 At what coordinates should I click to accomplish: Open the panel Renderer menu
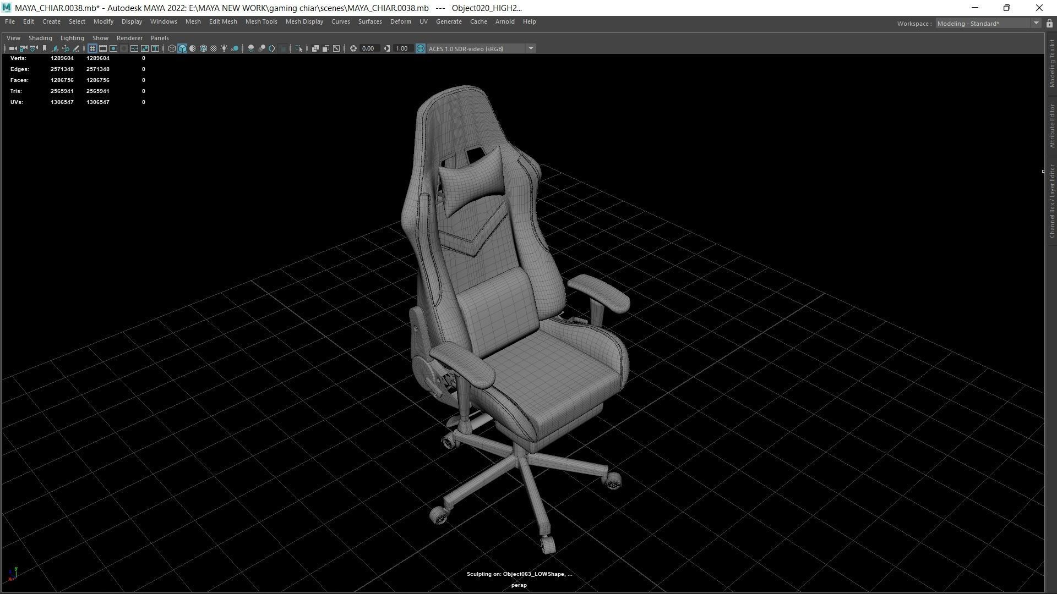(129, 38)
